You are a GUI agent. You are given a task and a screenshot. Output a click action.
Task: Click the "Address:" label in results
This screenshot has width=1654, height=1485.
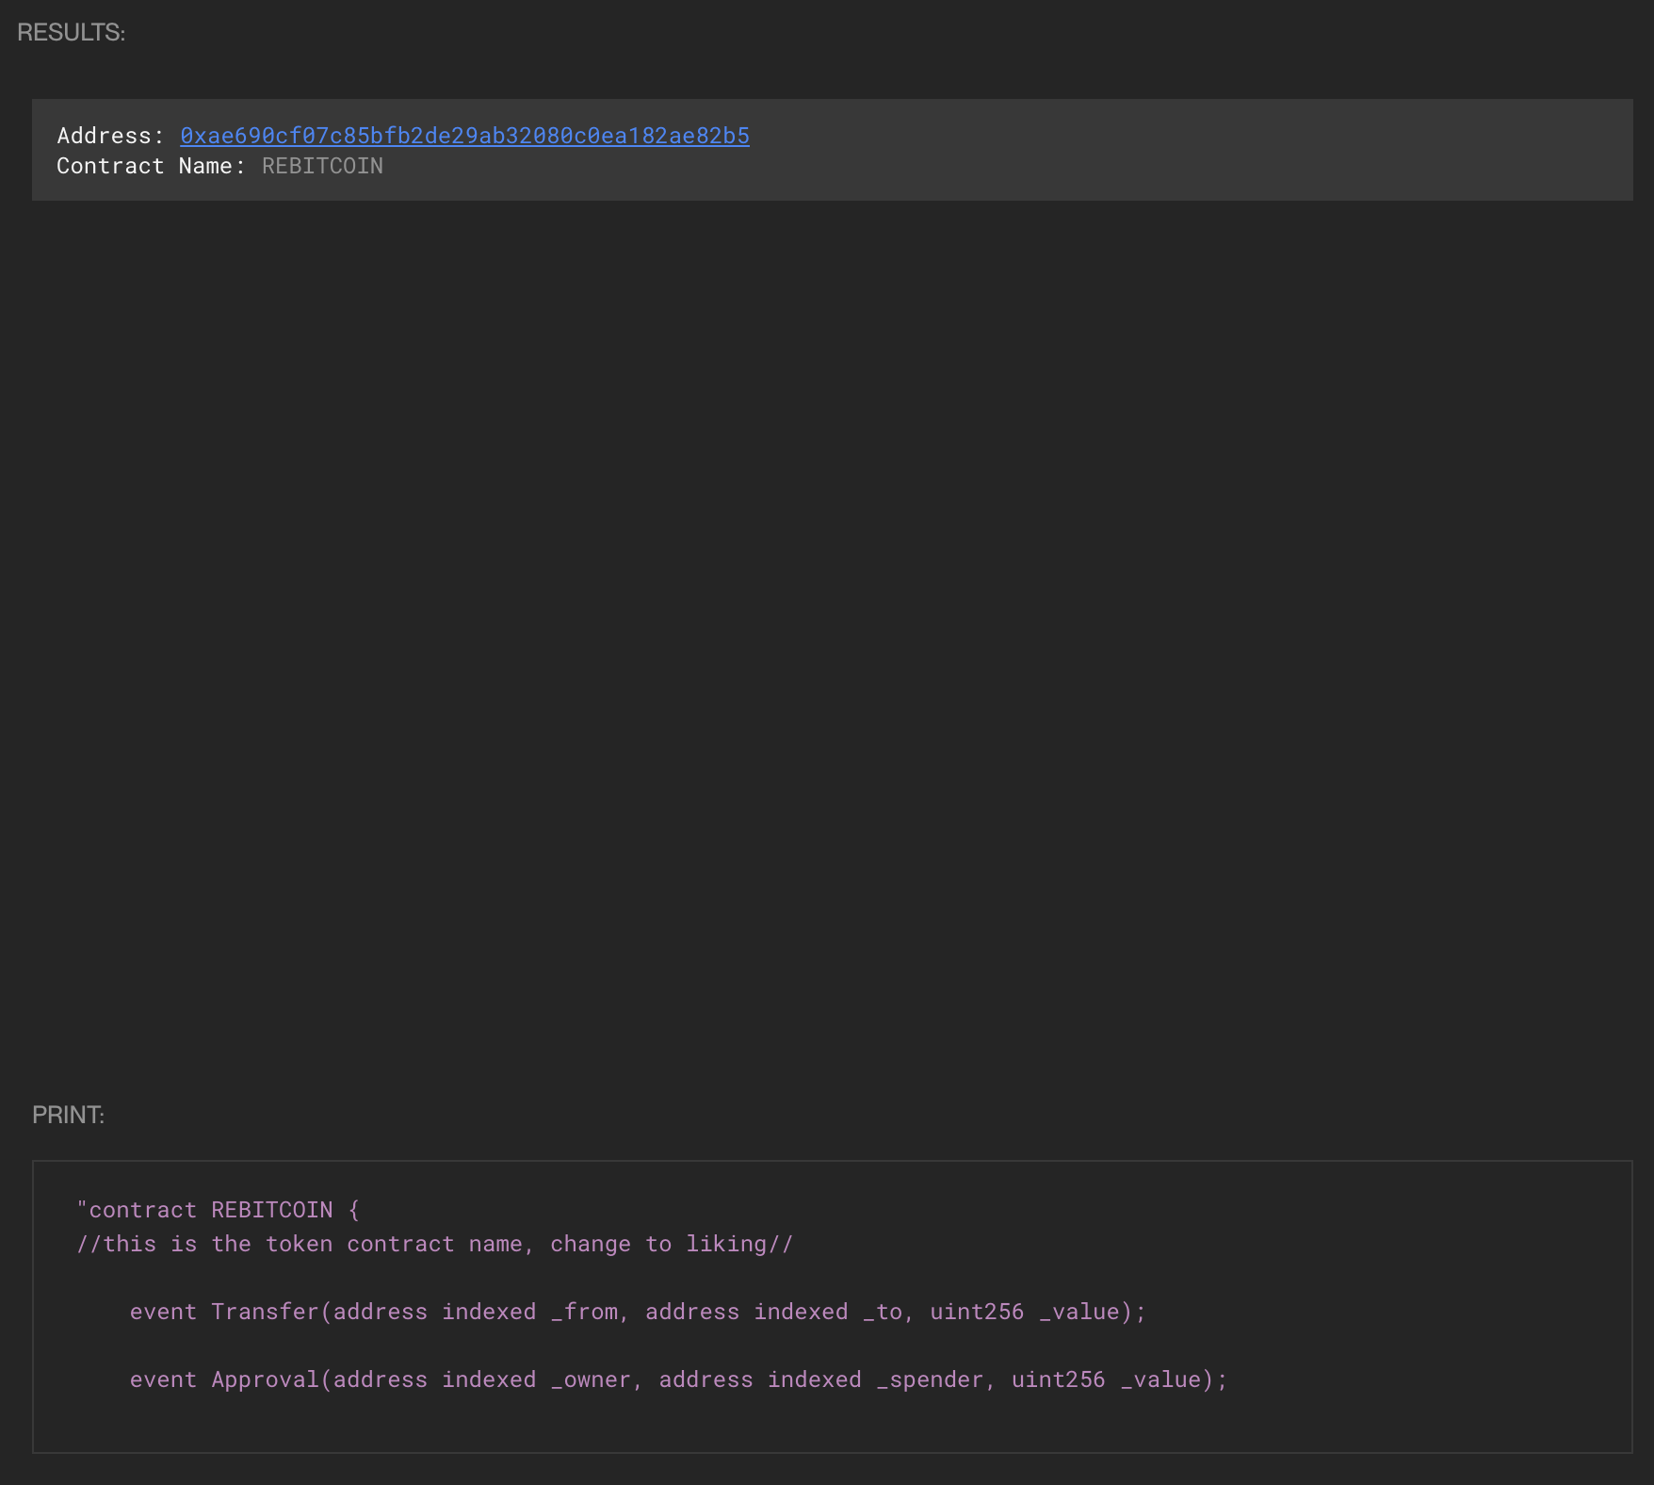click(110, 136)
